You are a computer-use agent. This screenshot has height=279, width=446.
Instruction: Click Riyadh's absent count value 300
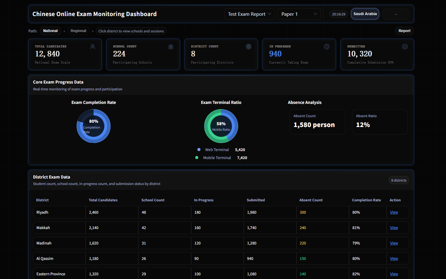(x=303, y=212)
